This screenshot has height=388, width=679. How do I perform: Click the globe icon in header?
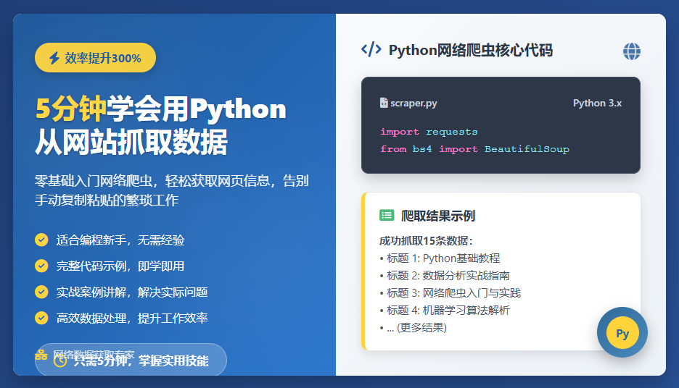tap(632, 51)
